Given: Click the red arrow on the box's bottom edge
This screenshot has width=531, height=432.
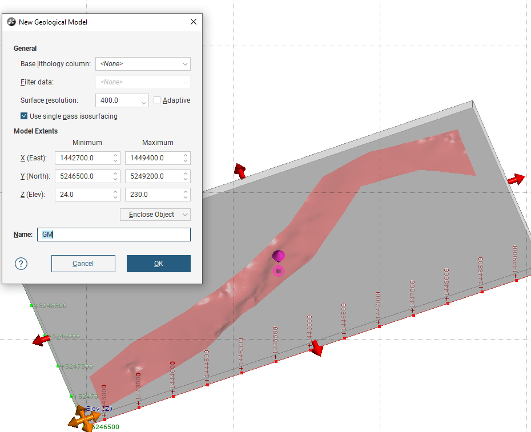Looking at the screenshot, I should pyautogui.click(x=316, y=348).
